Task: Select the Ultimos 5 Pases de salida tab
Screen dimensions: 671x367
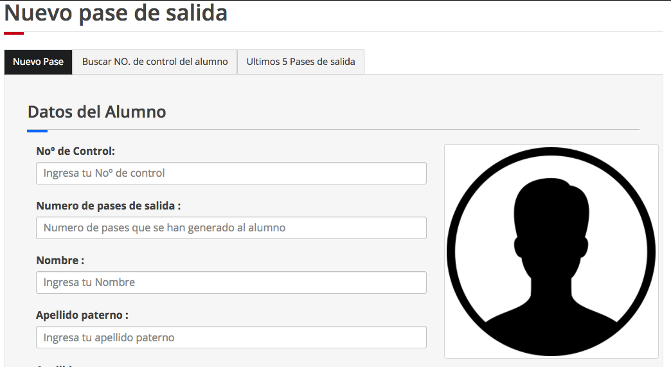Action: point(301,62)
